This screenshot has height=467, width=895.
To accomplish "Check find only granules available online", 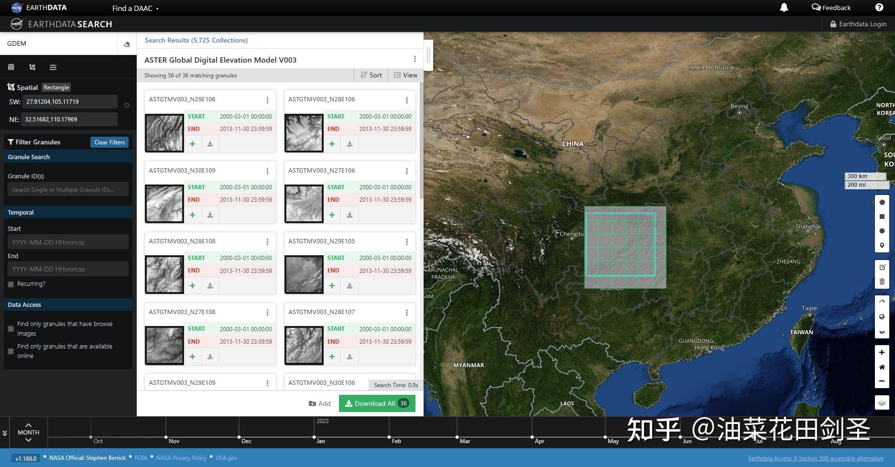I will 11,351.
